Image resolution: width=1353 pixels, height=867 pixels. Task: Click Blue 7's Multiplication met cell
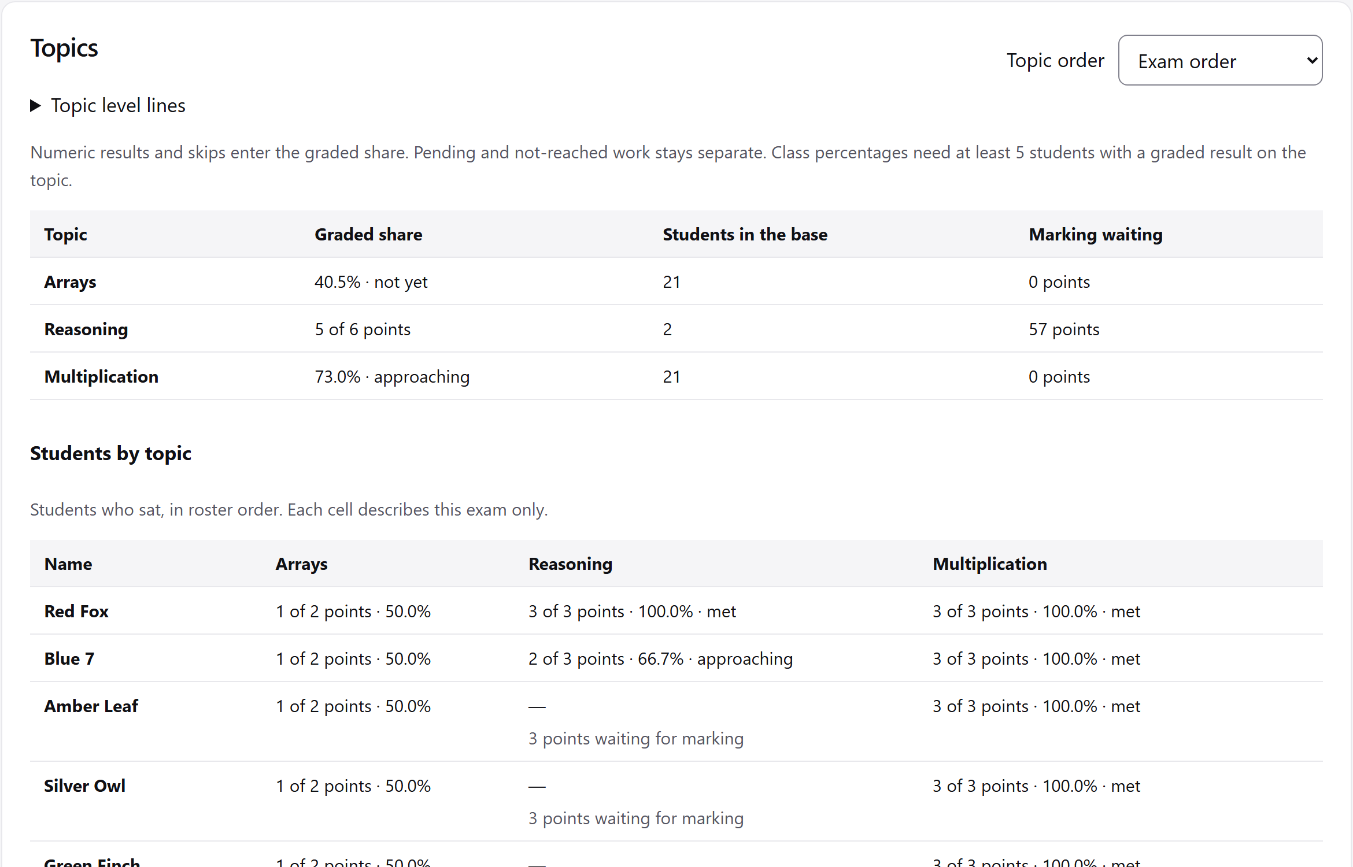click(x=1036, y=659)
